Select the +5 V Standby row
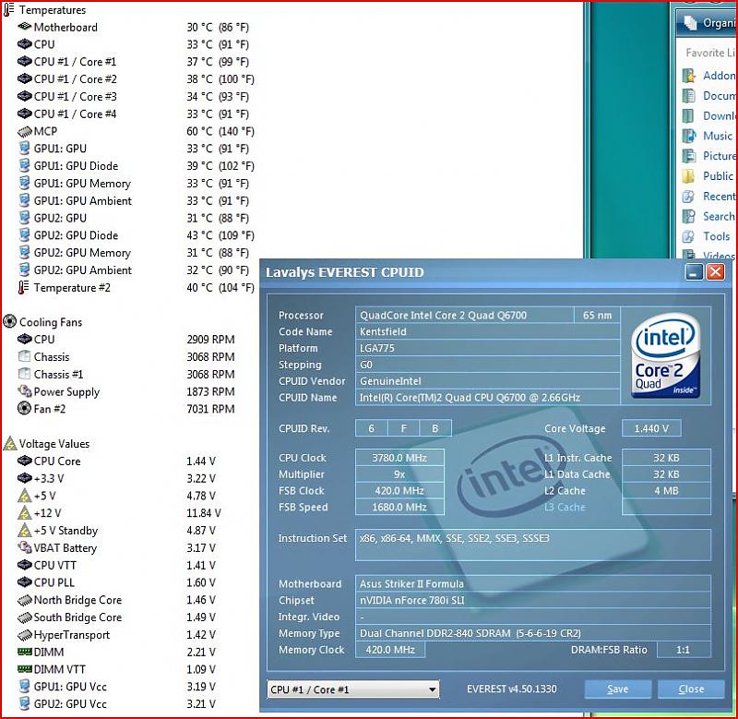This screenshot has height=719, width=738. pos(118,531)
